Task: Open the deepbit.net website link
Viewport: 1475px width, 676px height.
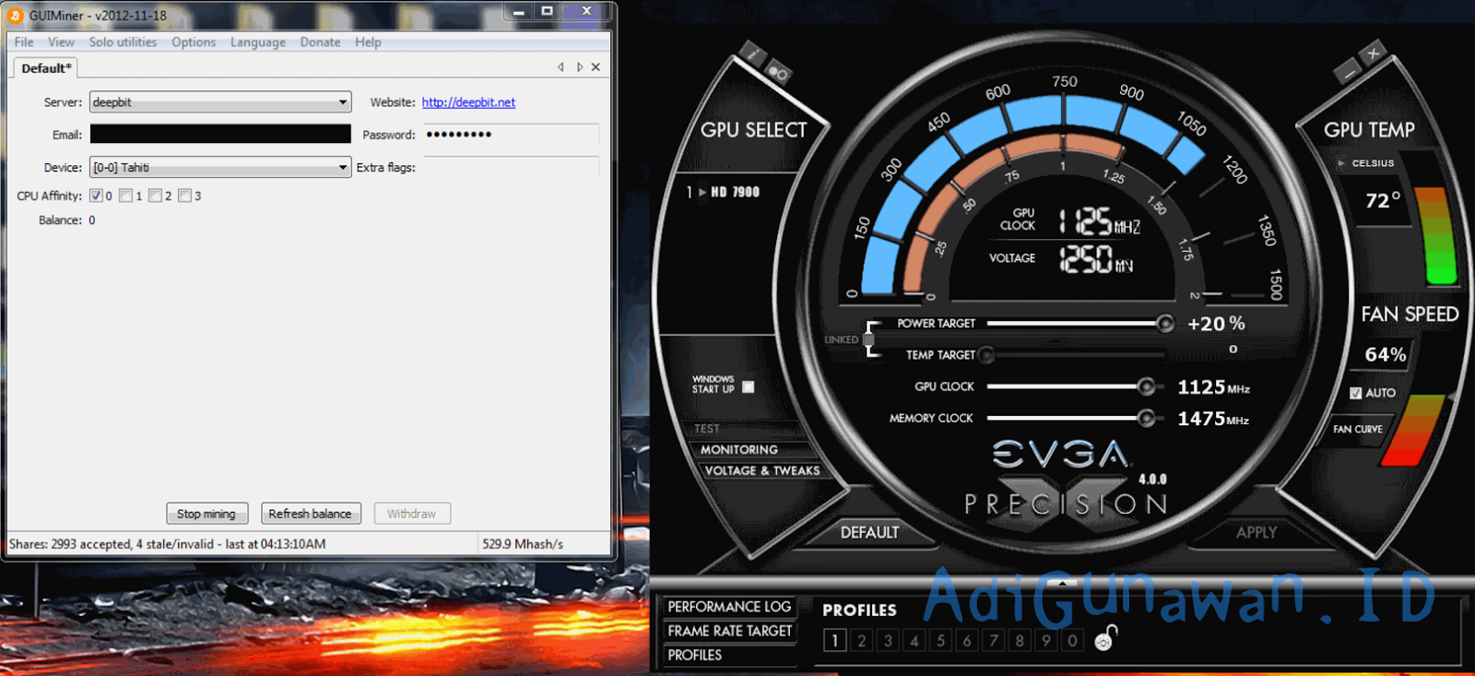Action: coord(468,102)
